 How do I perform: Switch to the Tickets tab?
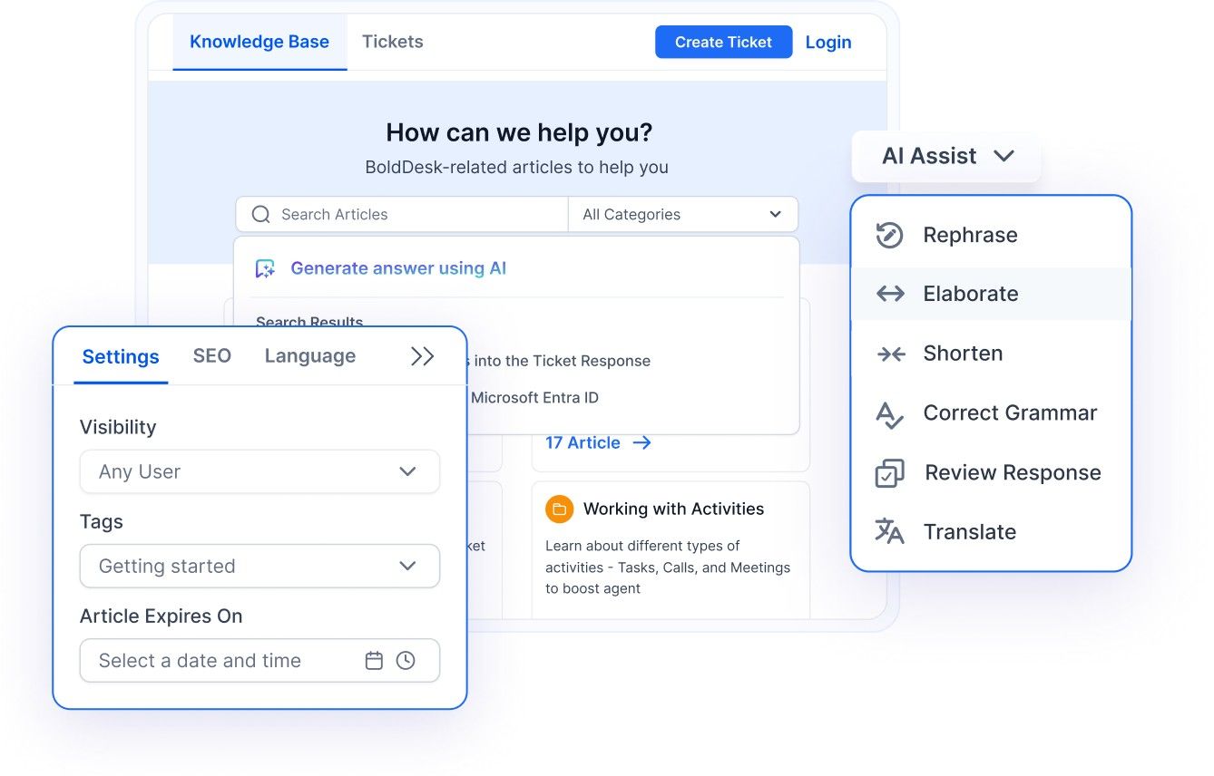(392, 42)
